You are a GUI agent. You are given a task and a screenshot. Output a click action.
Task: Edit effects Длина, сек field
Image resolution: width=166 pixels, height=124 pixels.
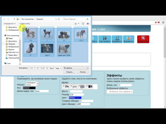point(126,85)
